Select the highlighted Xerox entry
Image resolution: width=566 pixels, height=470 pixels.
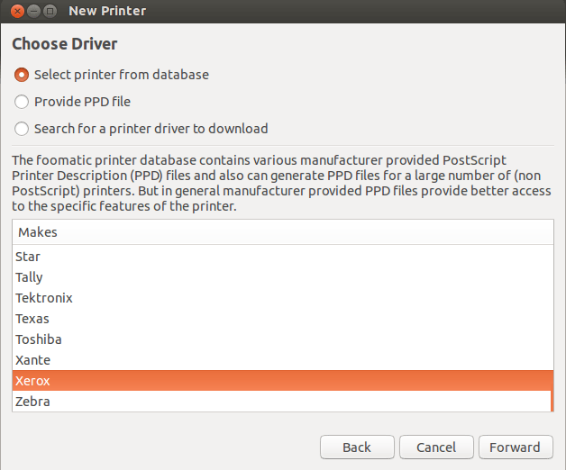[x=281, y=381]
